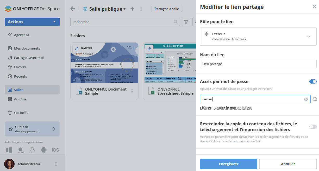Save changes with the Enregistrer button

pos(228,164)
